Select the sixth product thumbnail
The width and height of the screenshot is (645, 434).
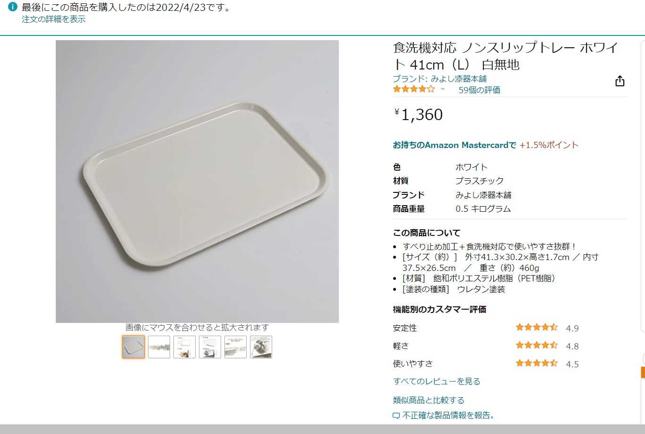coord(261,347)
